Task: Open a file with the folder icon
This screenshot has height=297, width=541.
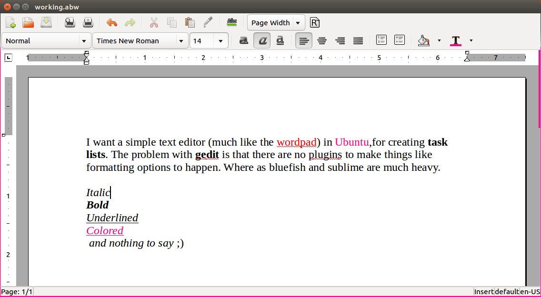Action: point(28,23)
